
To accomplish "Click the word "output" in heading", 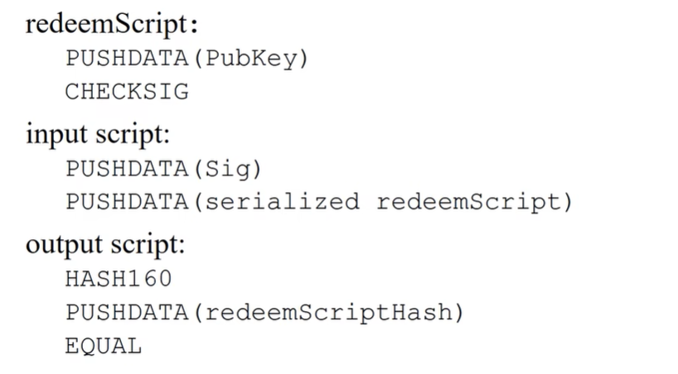I will coord(61,244).
